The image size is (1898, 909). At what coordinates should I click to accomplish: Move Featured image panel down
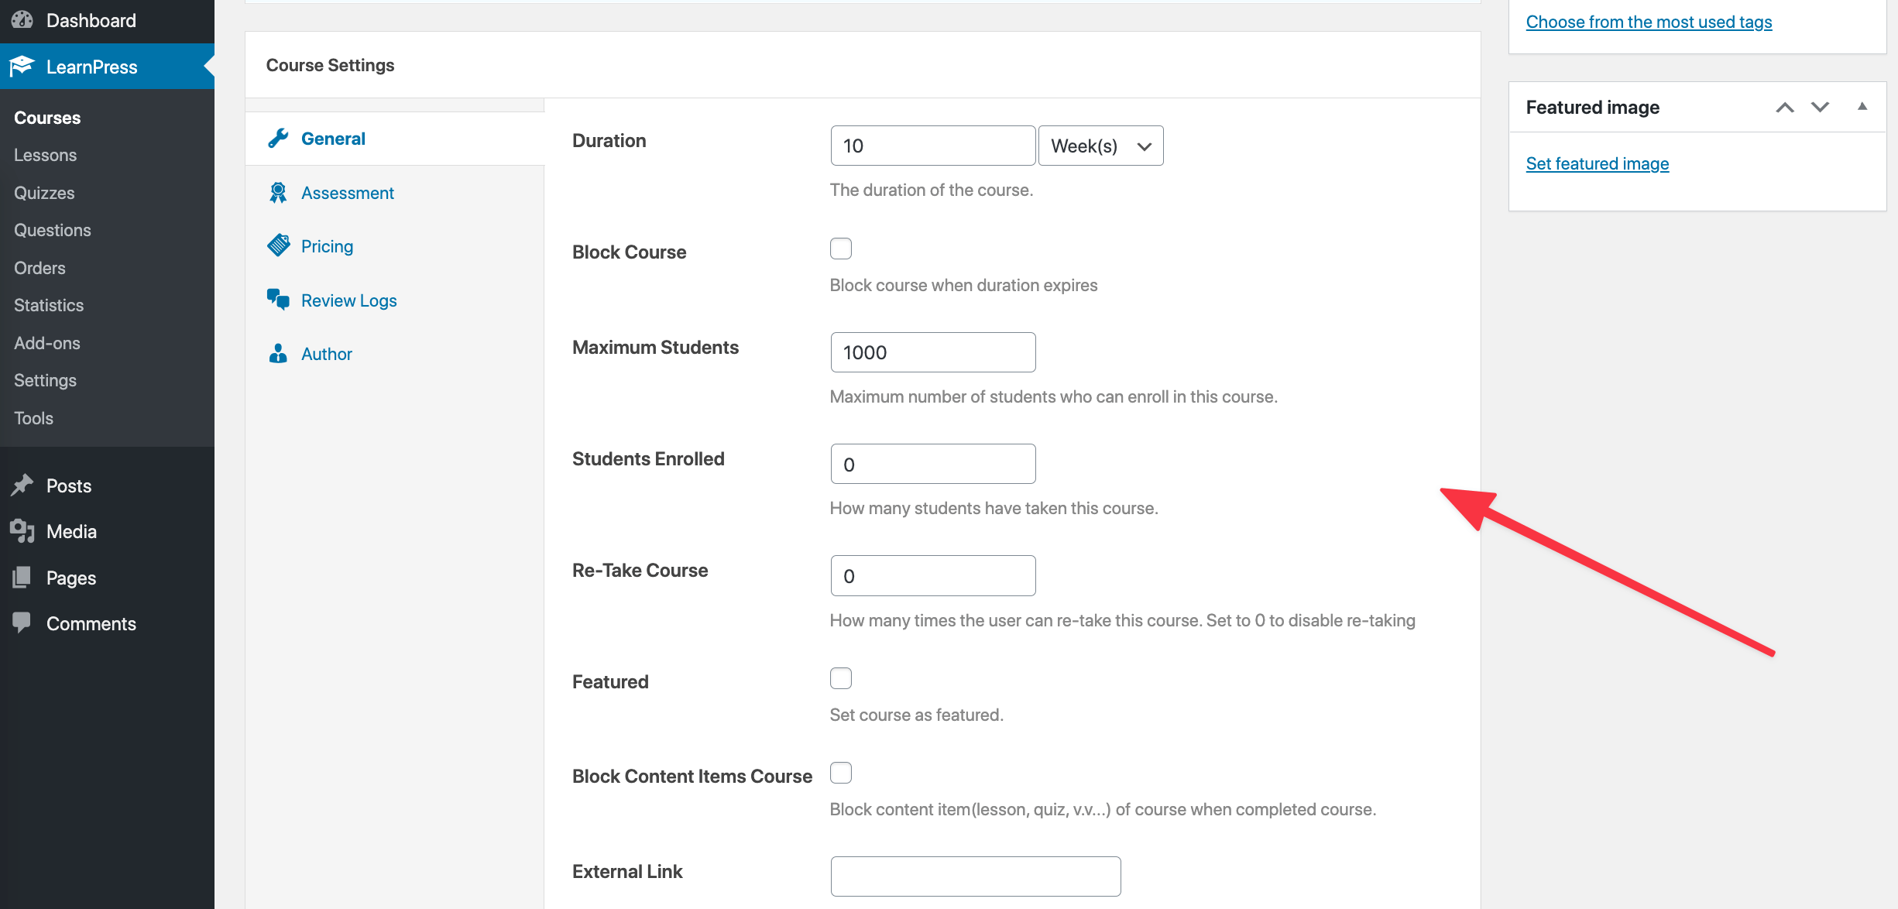tap(1821, 107)
